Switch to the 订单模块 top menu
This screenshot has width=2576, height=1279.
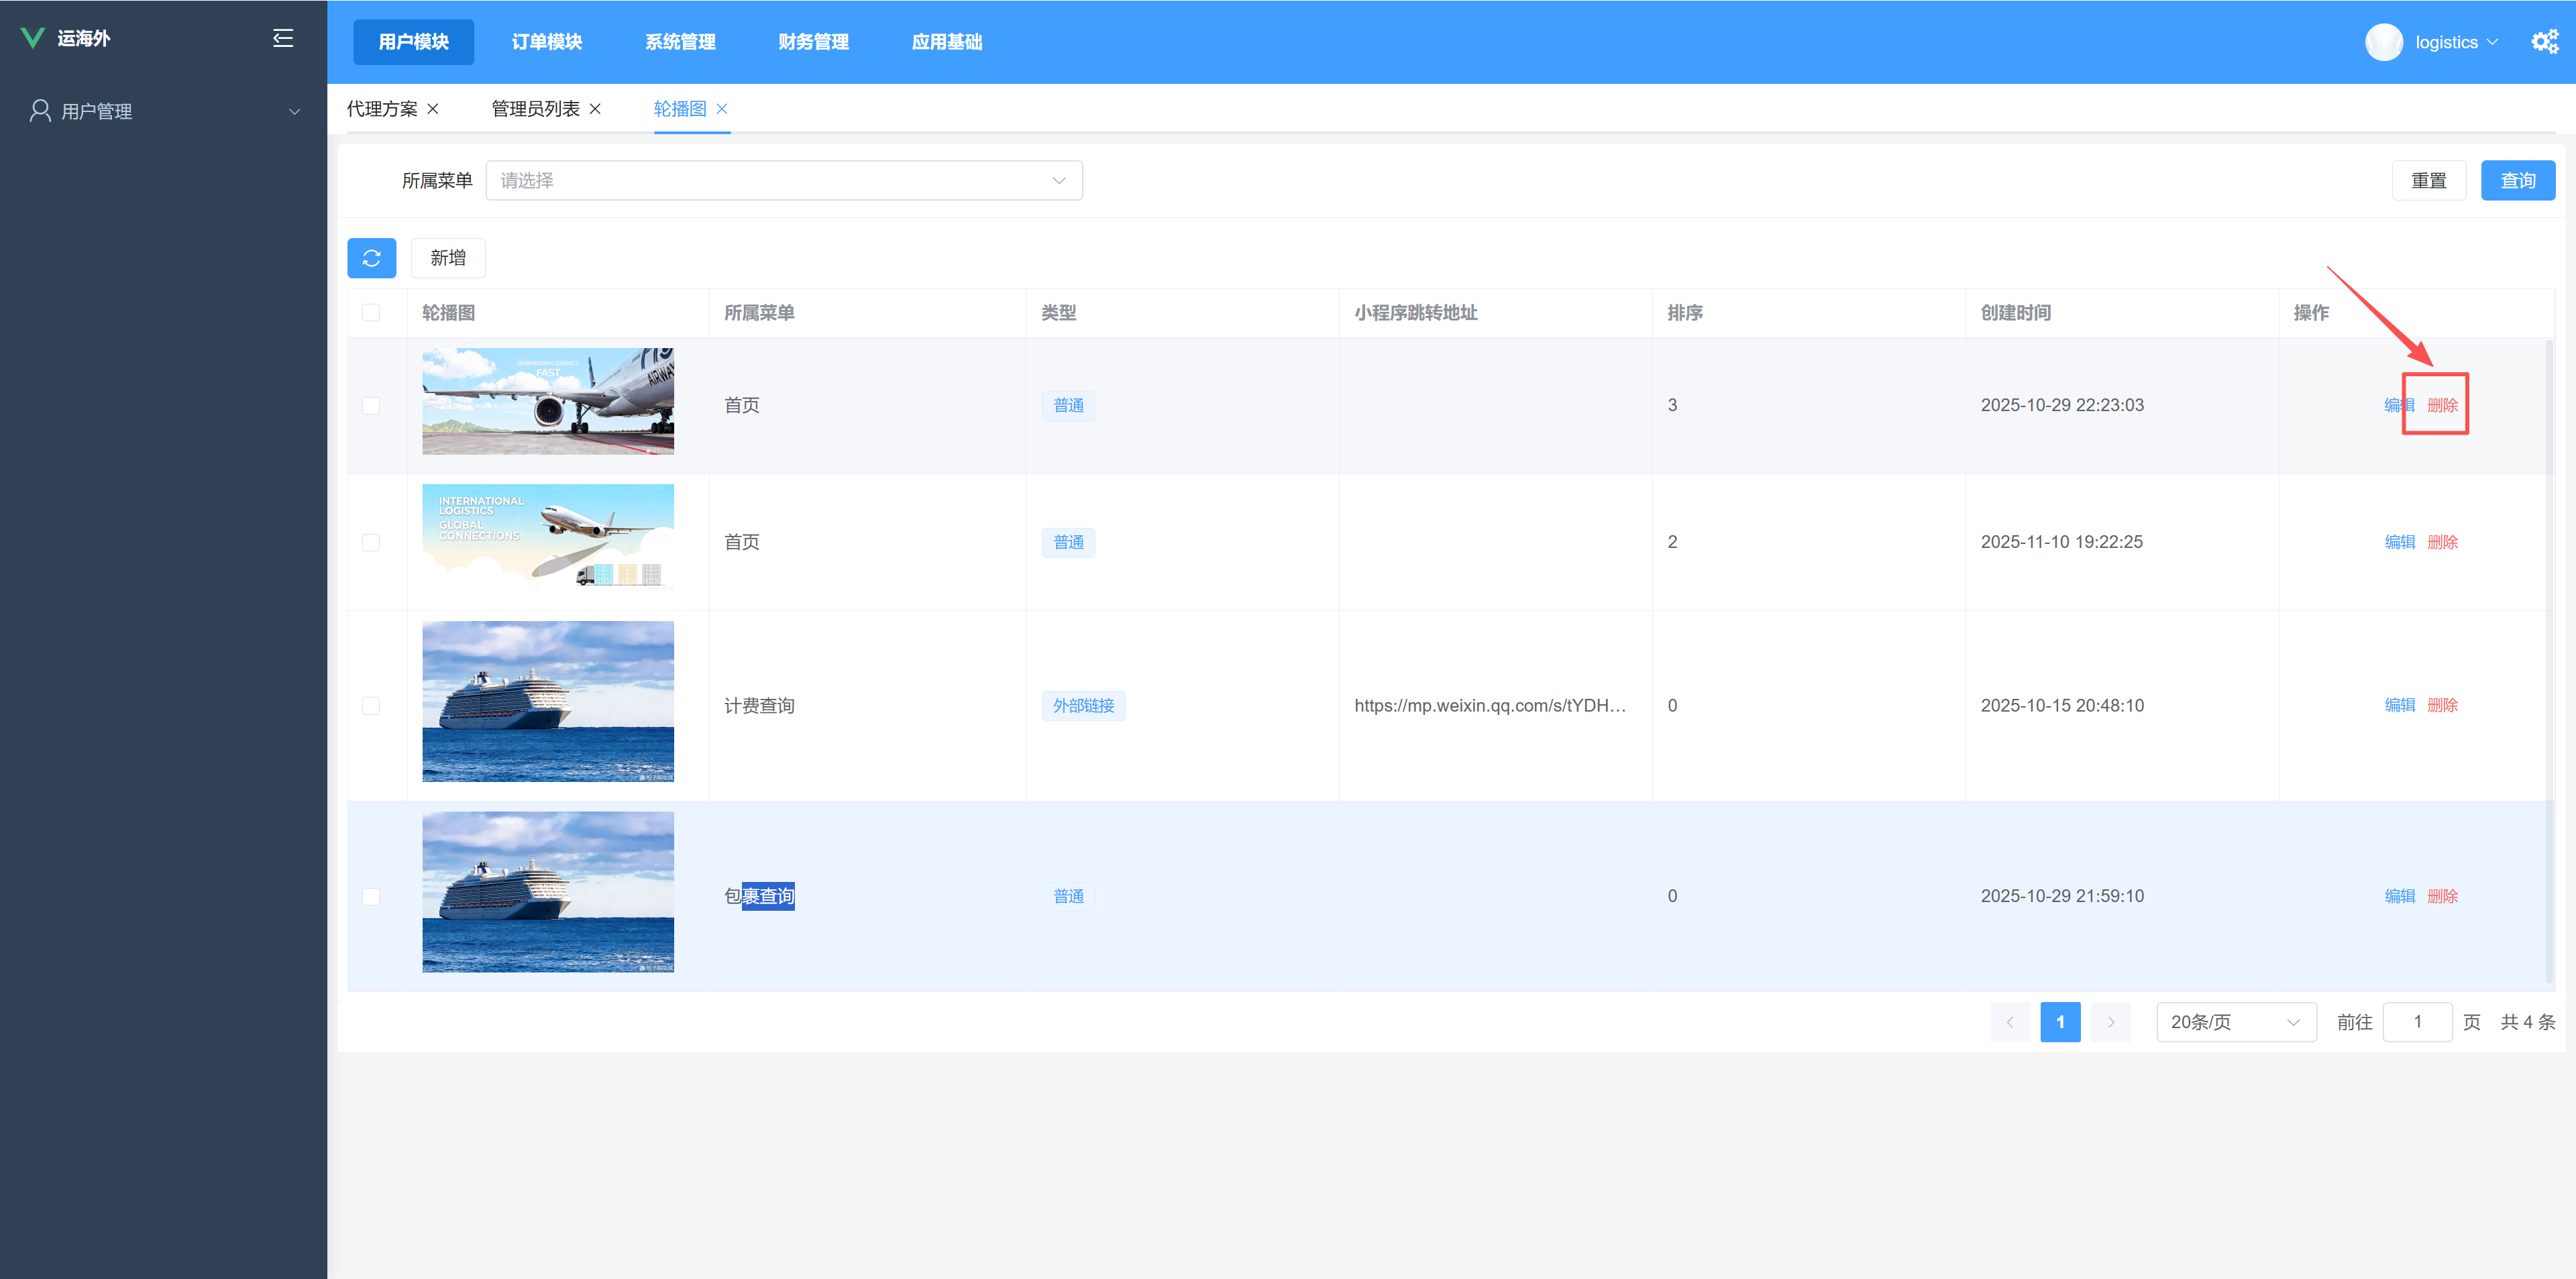(x=546, y=42)
